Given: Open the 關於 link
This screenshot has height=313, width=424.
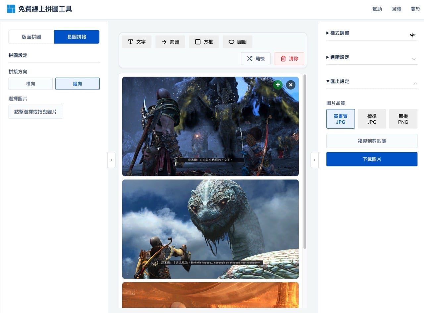Looking at the screenshot, I should pos(415,9).
